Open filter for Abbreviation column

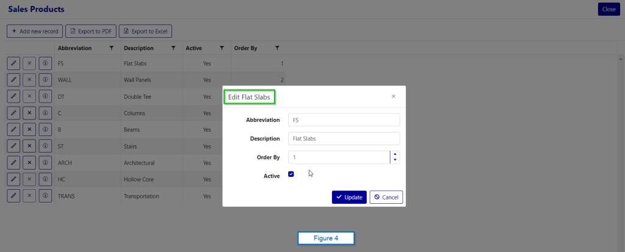[112, 48]
